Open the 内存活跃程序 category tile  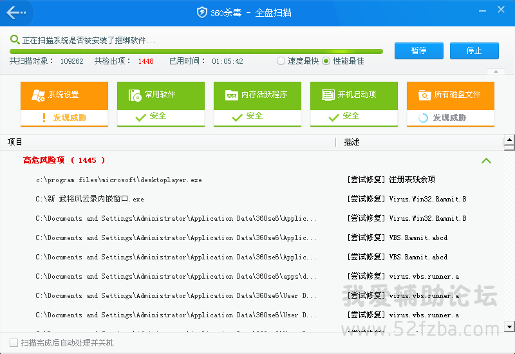tap(257, 104)
